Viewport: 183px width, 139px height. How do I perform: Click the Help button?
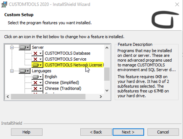pos(27,132)
